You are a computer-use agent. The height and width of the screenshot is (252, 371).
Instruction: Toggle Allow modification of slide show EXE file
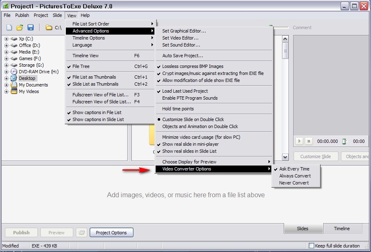click(x=214, y=80)
